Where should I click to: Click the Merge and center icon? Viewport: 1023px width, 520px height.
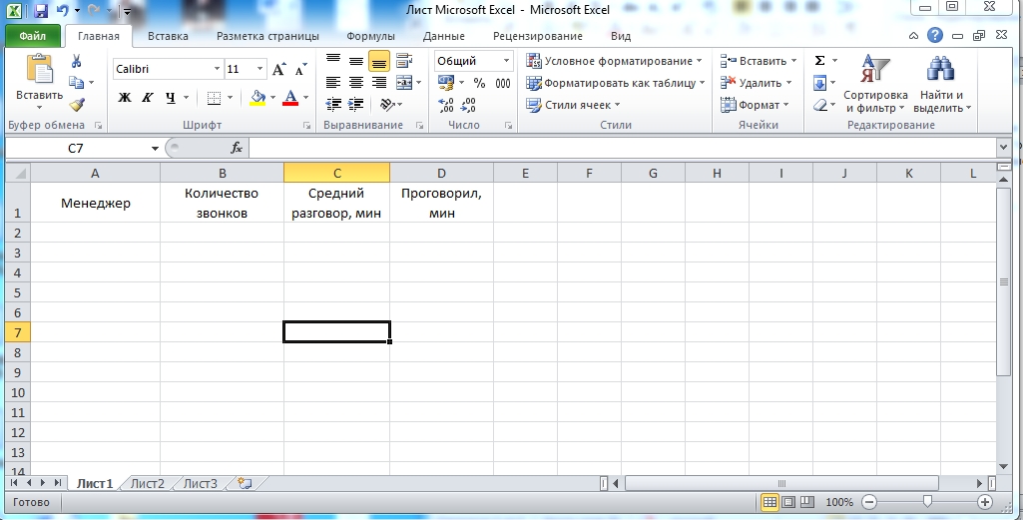pos(402,83)
